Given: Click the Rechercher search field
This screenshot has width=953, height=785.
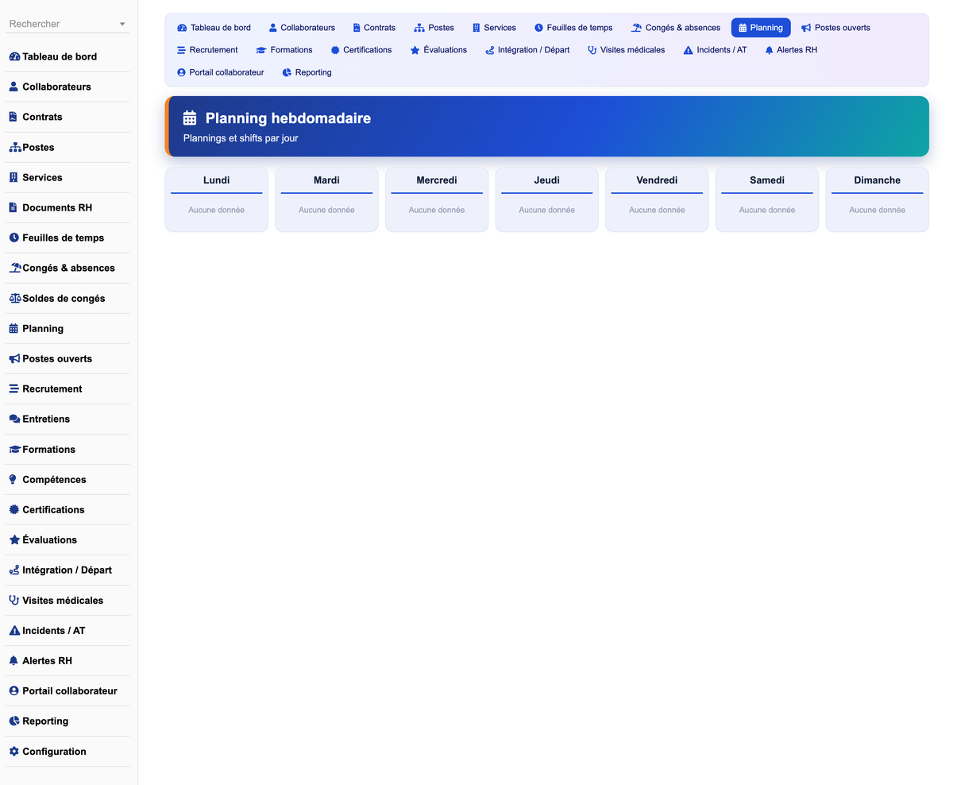Looking at the screenshot, I should [67, 24].
